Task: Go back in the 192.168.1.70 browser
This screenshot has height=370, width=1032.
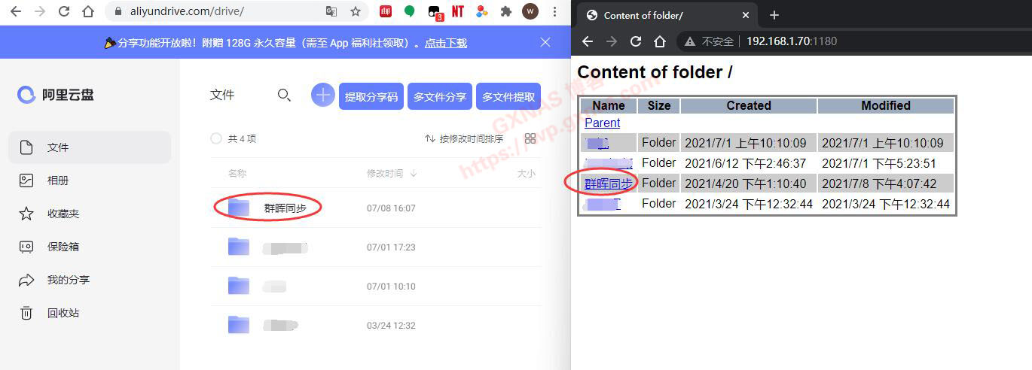Action: [x=588, y=41]
